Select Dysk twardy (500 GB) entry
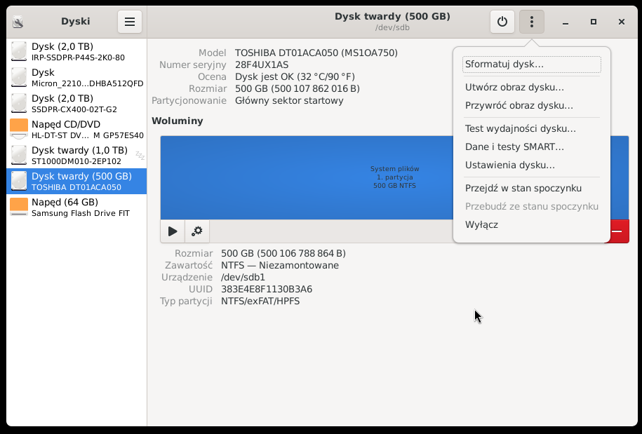This screenshot has height=434, width=642. tap(76, 181)
